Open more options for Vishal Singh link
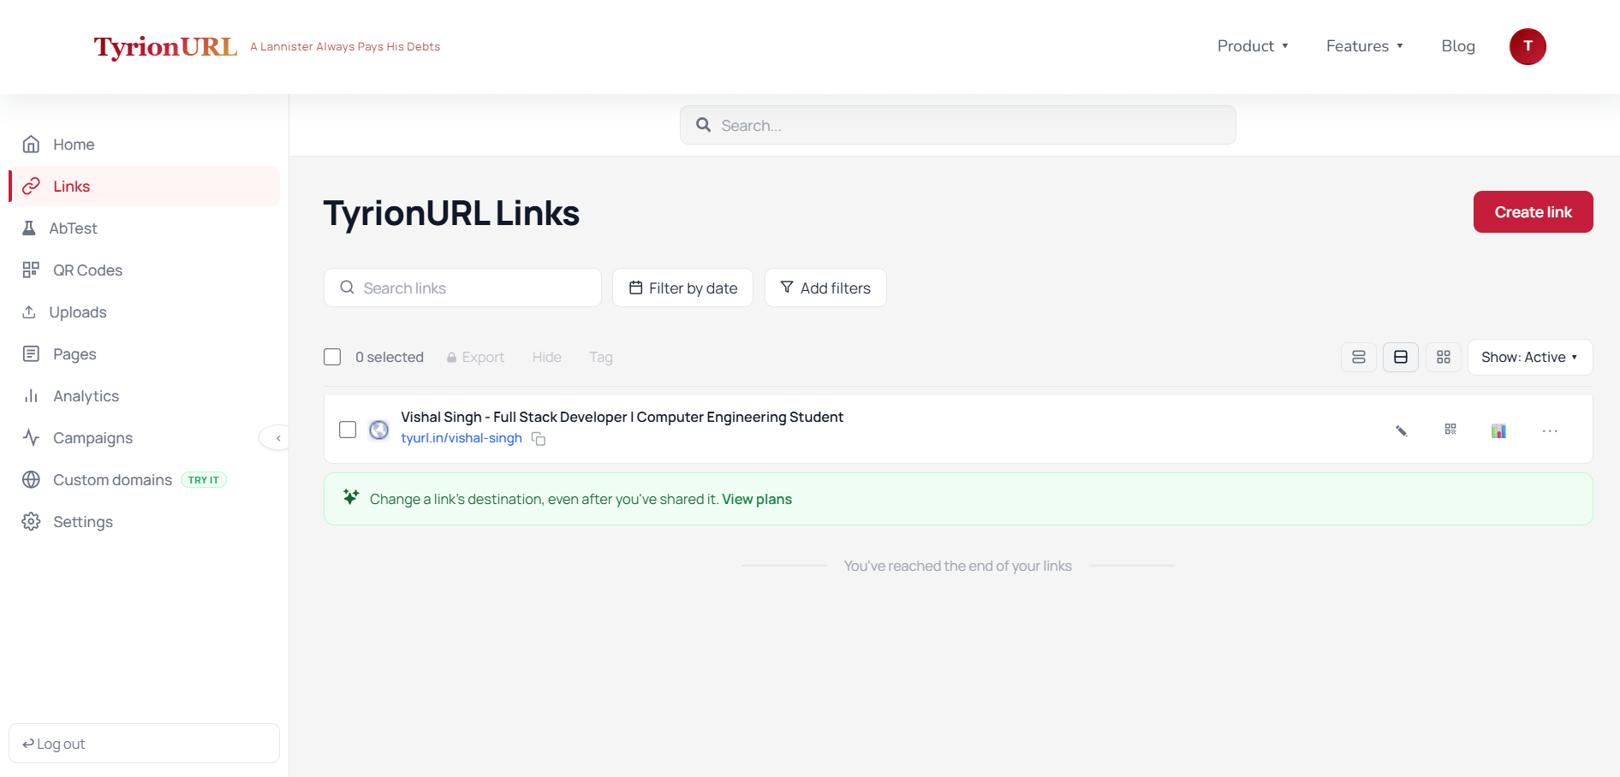The image size is (1620, 777). (1550, 430)
